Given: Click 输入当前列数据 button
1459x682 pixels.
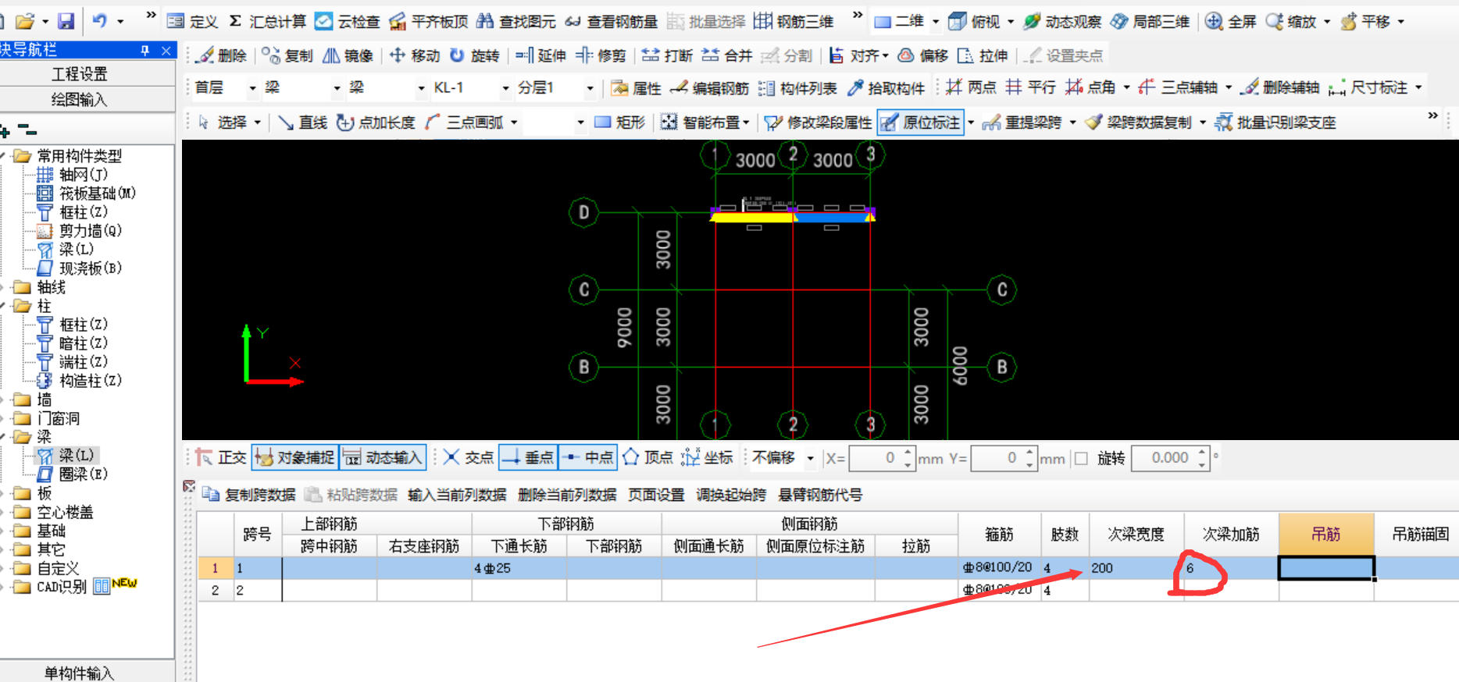Looking at the screenshot, I should (457, 495).
